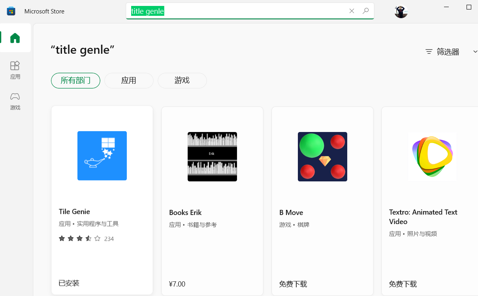Image resolution: width=478 pixels, height=296 pixels.
Task: Select the 所有部门 filter tab
Action: click(x=75, y=81)
